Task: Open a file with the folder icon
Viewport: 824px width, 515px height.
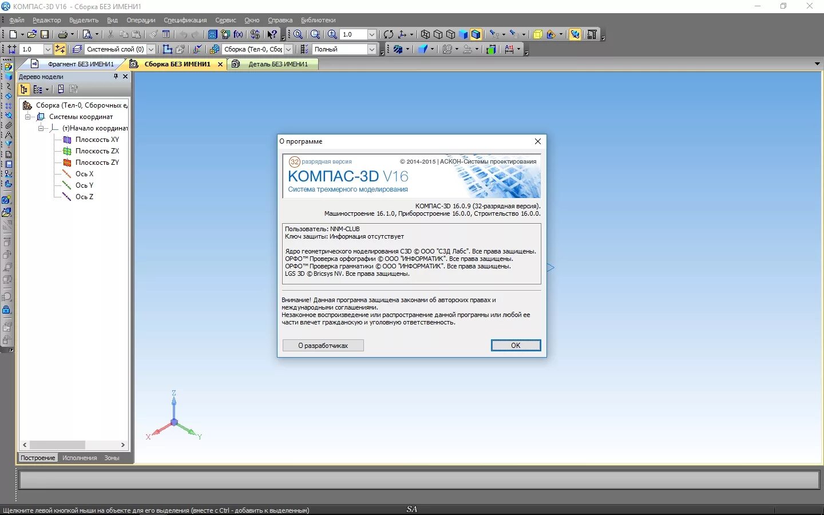Action: click(32, 34)
